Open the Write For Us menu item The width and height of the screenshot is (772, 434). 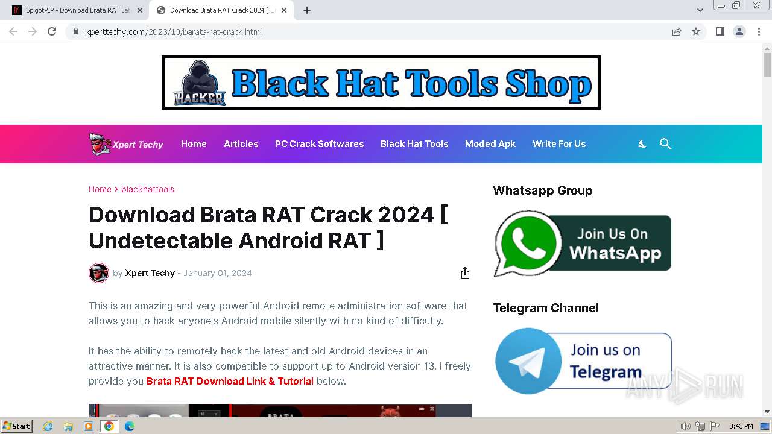[x=559, y=144]
